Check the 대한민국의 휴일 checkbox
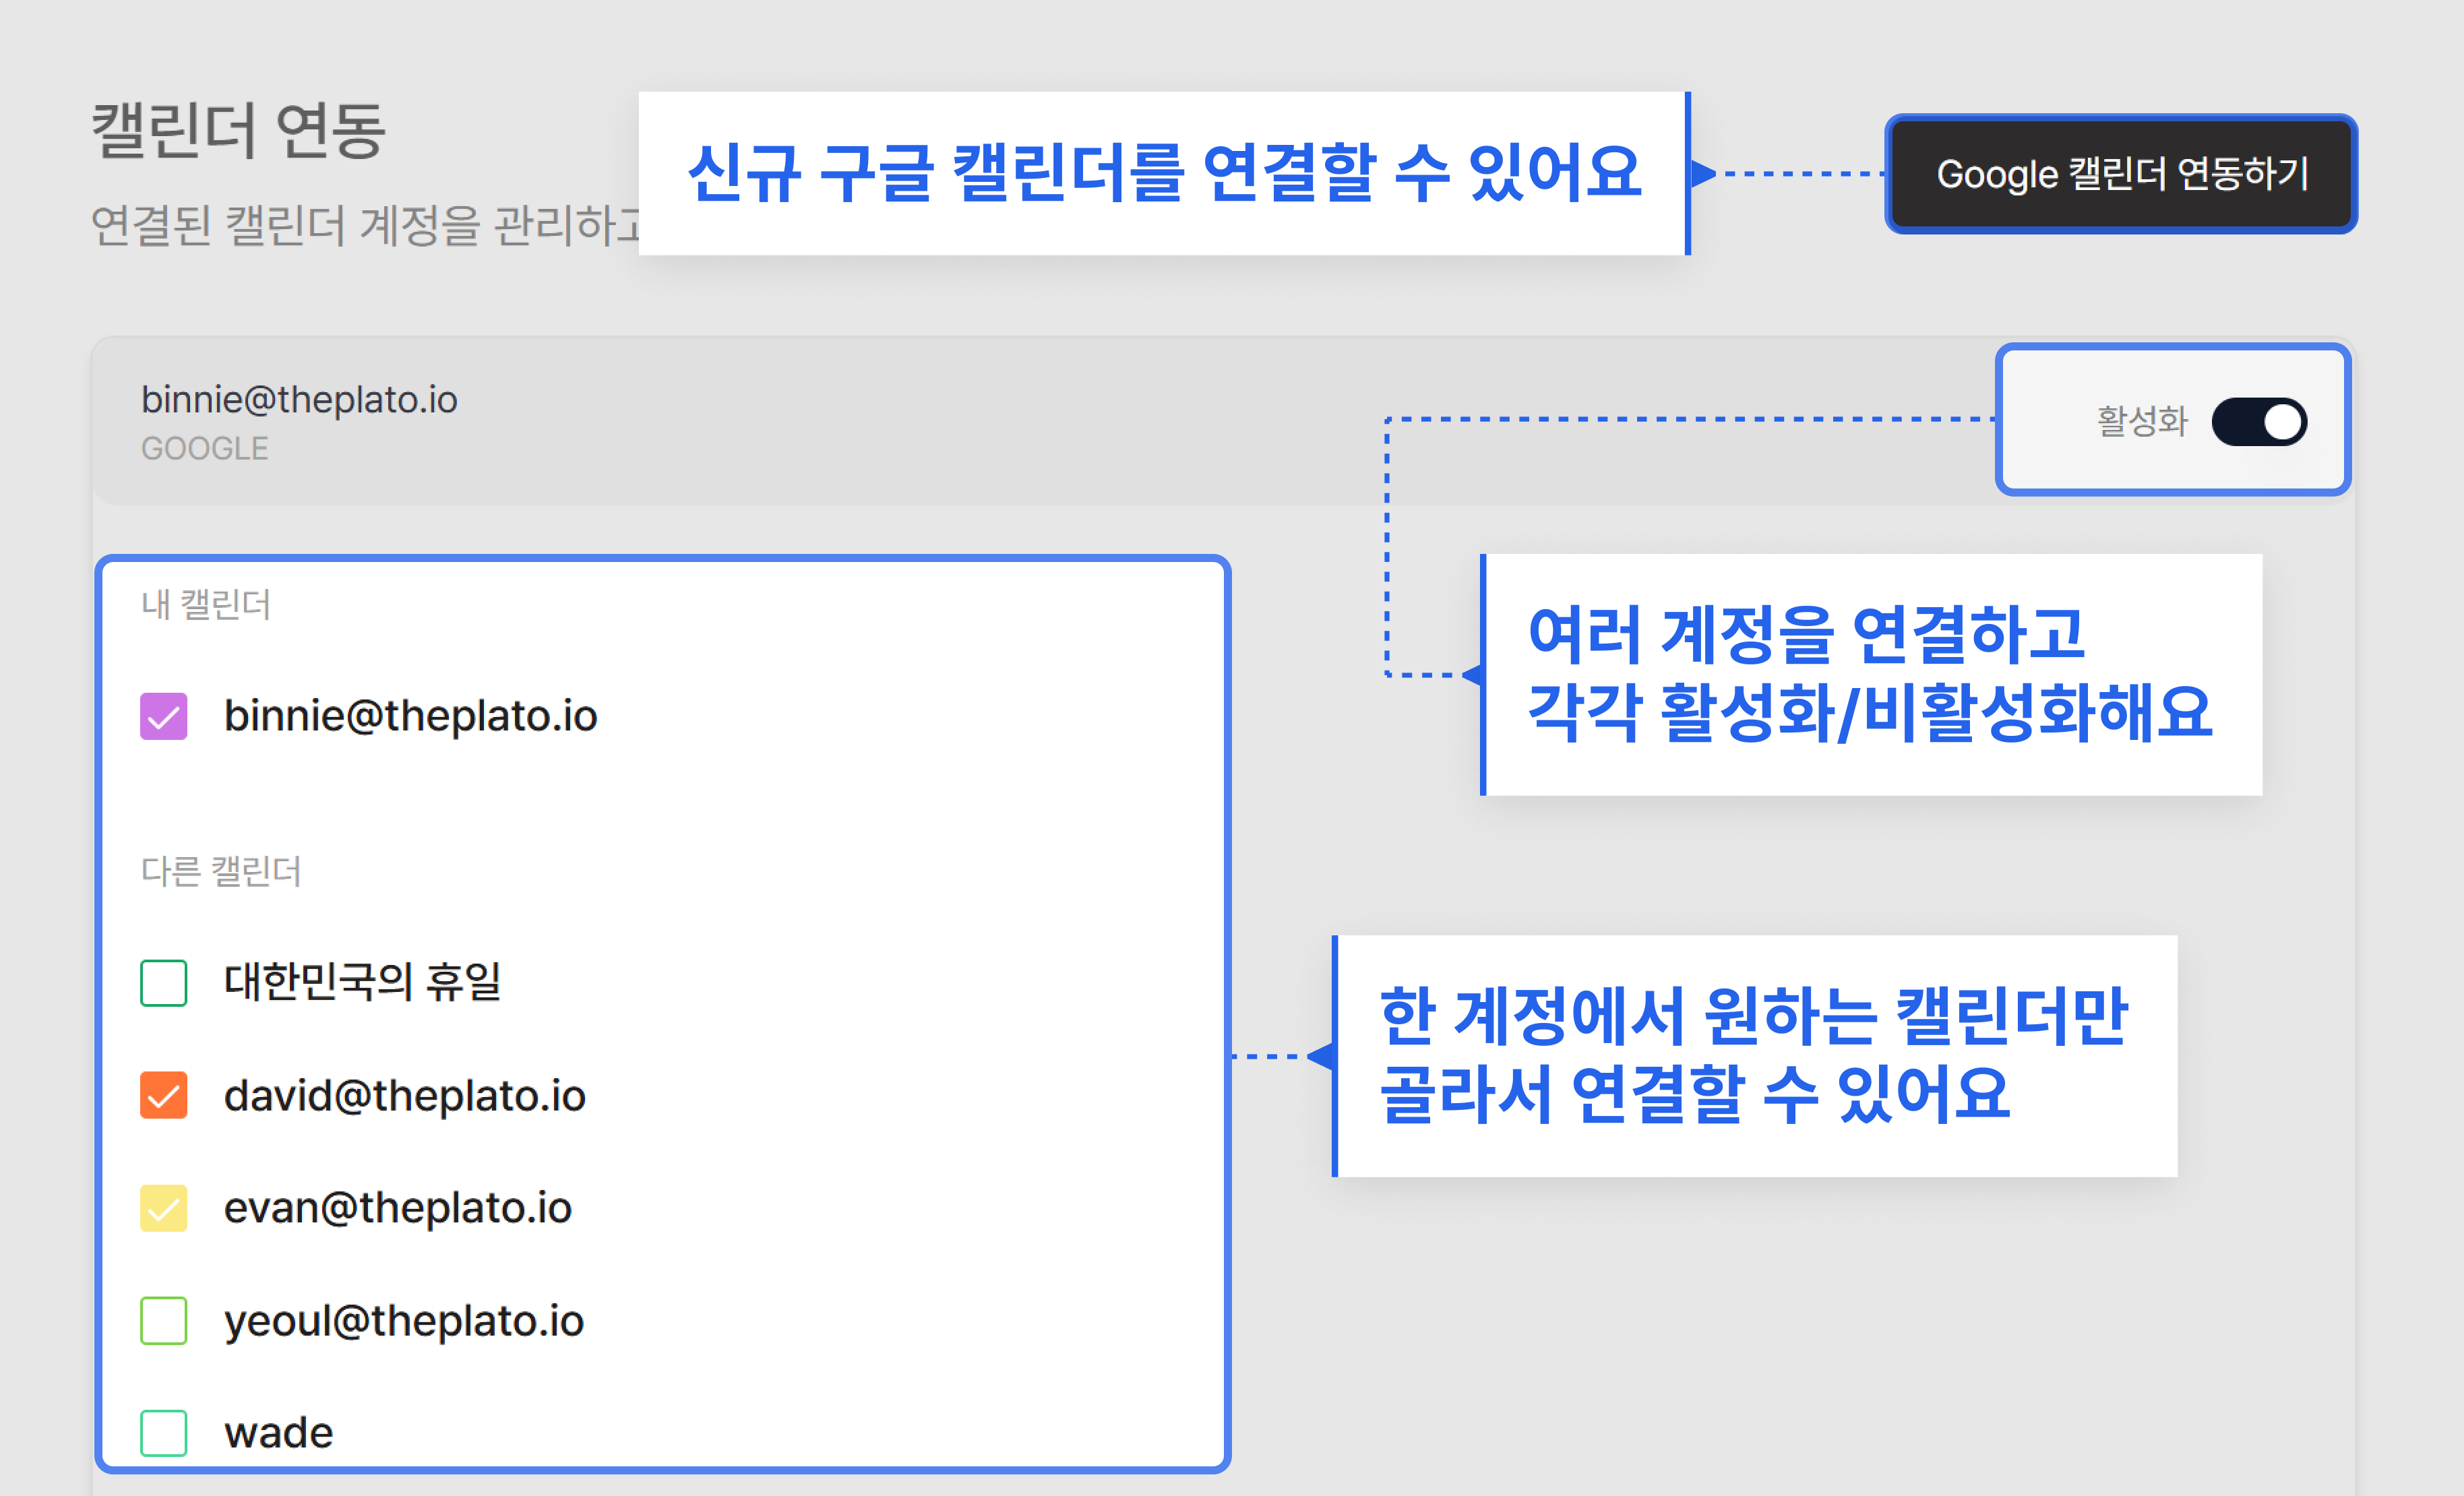Image resolution: width=2464 pixels, height=1496 pixels. [164, 982]
